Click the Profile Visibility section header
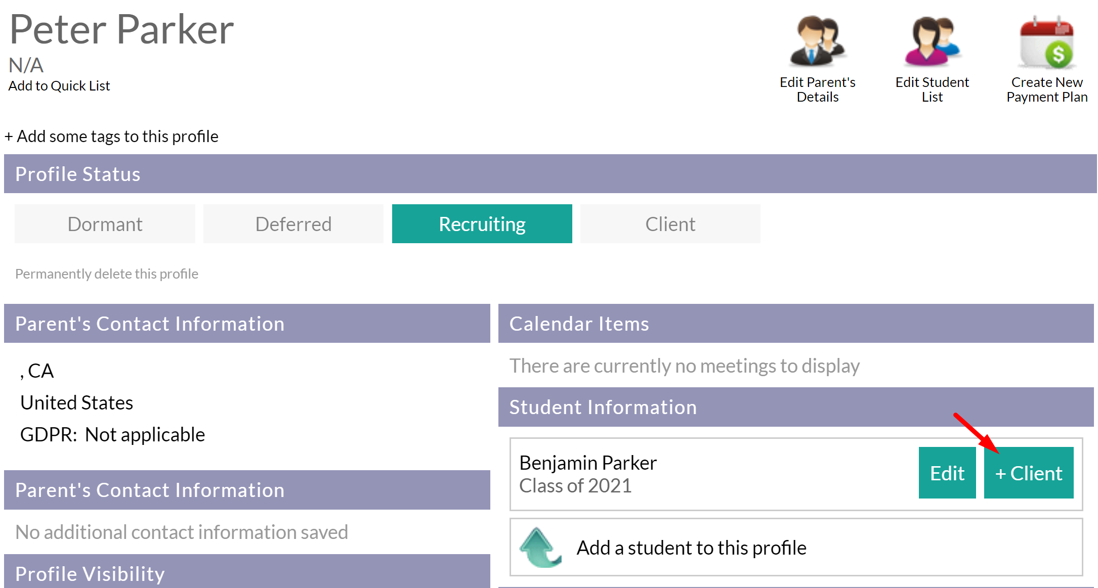This screenshot has height=588, width=1098. click(90, 574)
